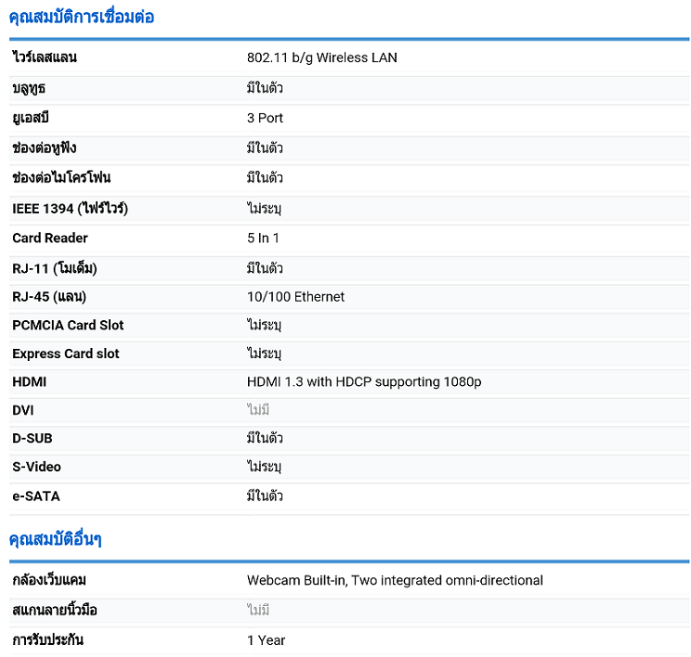691x657 pixels.
Task: Click the 10/100 Ethernet value
Action: click(x=295, y=297)
